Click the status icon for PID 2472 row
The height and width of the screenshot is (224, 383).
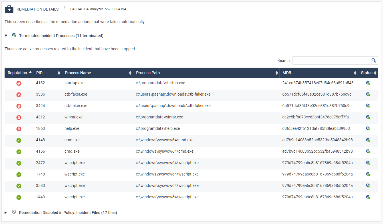point(368,163)
